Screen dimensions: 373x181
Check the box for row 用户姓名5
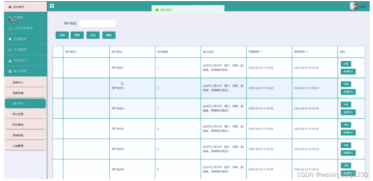(56, 149)
